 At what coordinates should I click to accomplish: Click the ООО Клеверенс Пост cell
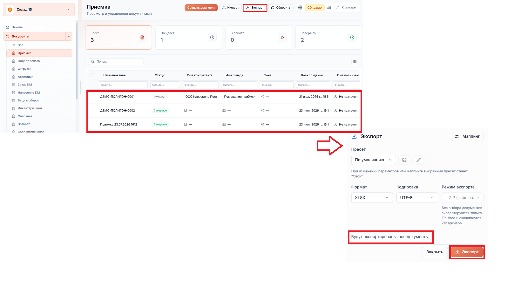[x=201, y=97]
